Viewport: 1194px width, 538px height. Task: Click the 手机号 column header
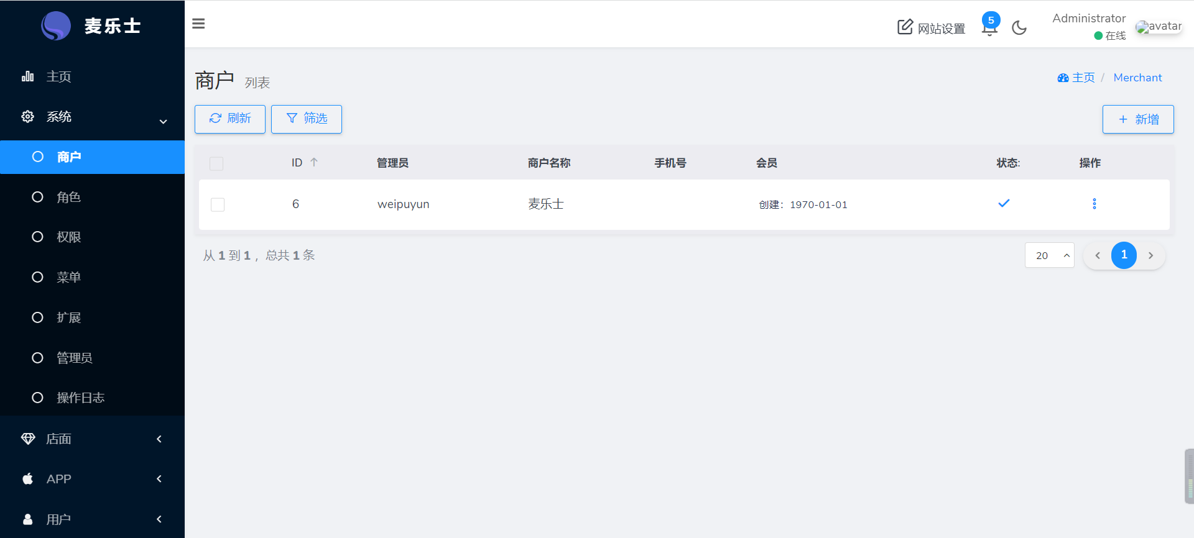click(x=670, y=163)
